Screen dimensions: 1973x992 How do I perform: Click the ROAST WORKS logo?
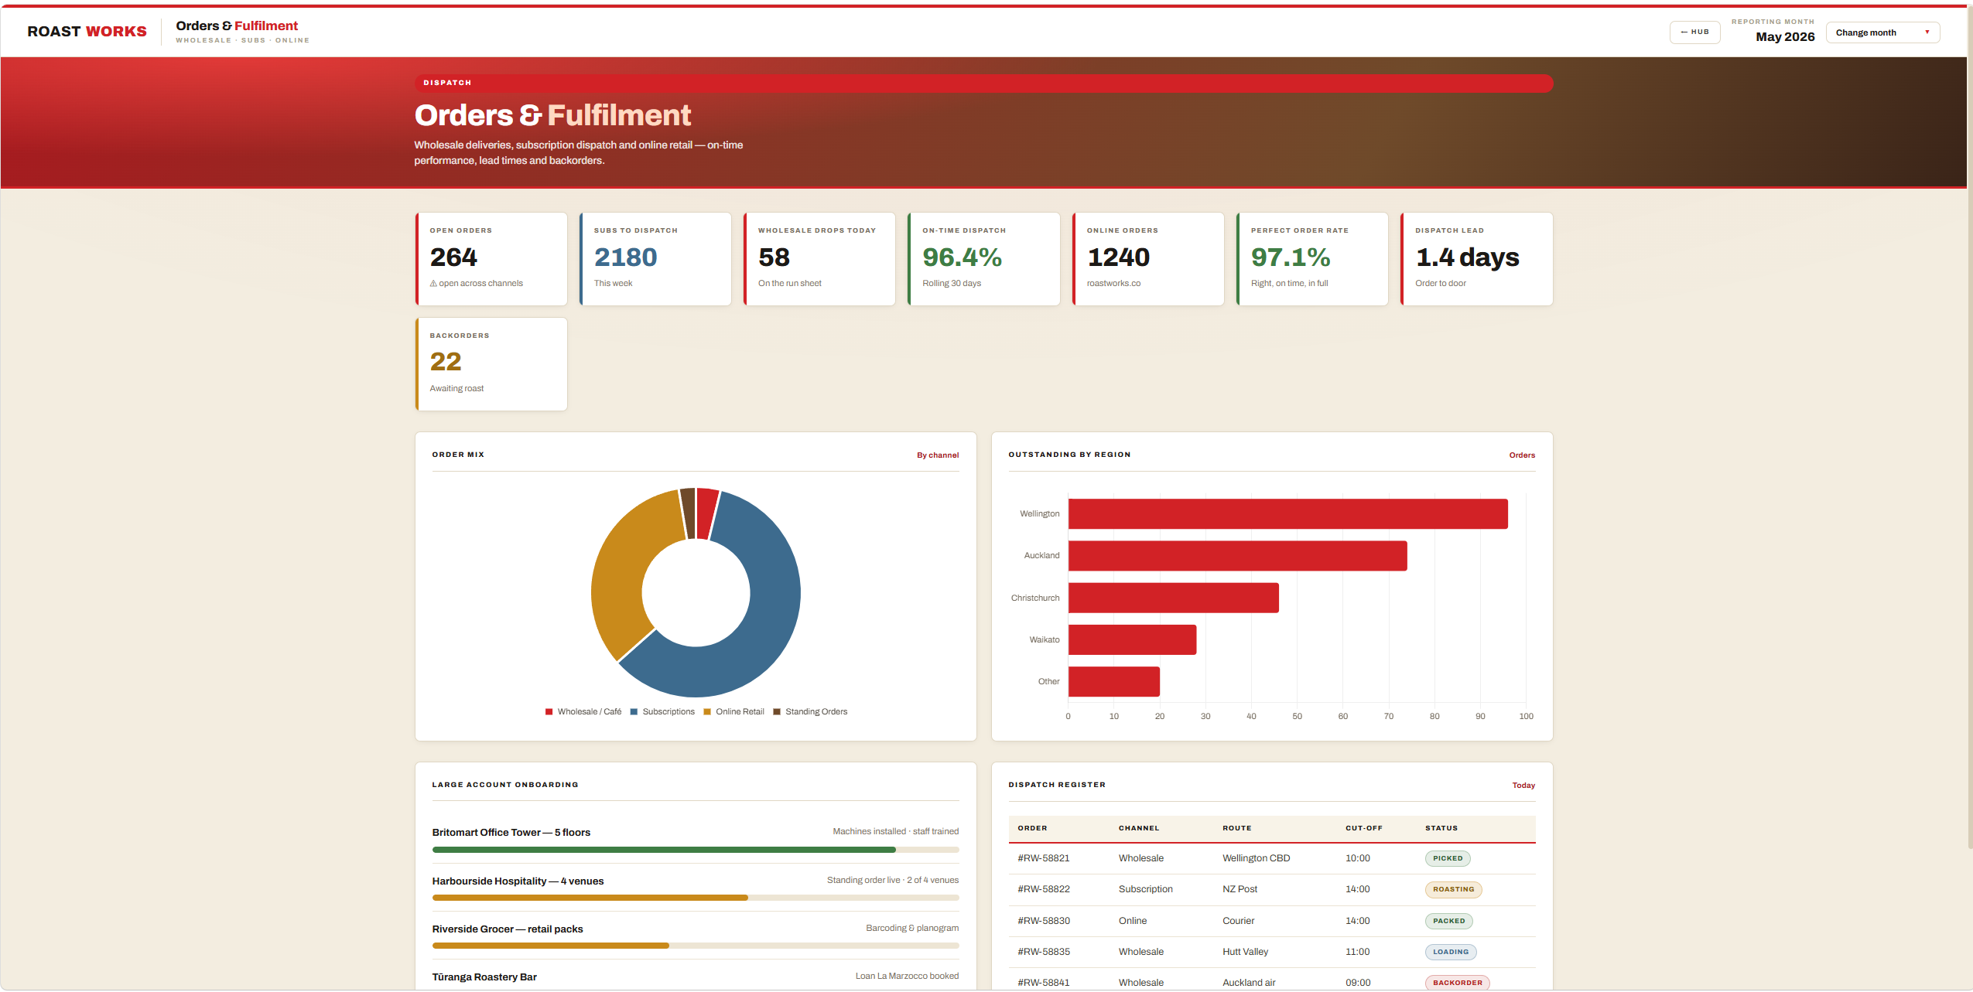(x=87, y=32)
